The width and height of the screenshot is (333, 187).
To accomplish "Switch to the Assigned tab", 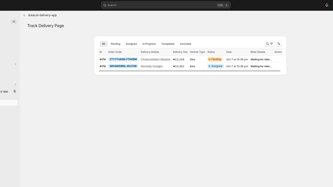I will tap(131, 44).
